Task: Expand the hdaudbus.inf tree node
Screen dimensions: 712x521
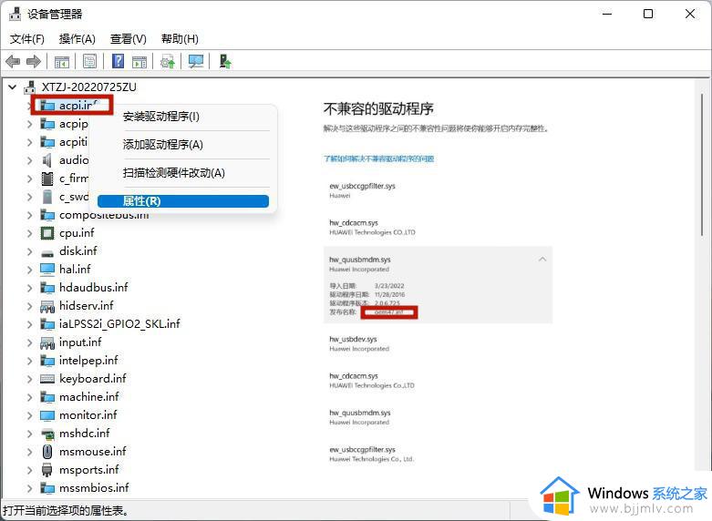Action: pyautogui.click(x=29, y=288)
